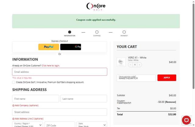Expand Add Address Line 2 (optional)
Viewport: 195px width, 127px height.
(28, 119)
